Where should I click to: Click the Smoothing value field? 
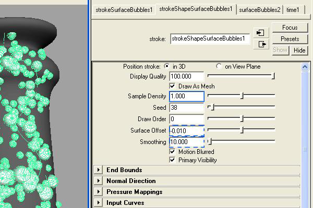(187, 142)
